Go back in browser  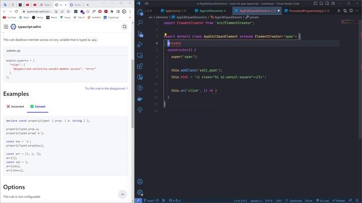pos(5,11)
